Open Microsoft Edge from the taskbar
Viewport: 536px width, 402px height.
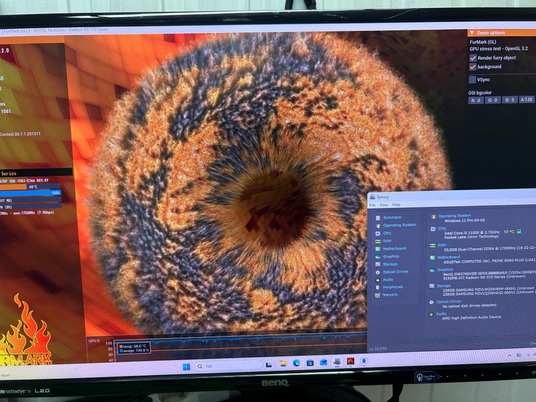coord(296,363)
